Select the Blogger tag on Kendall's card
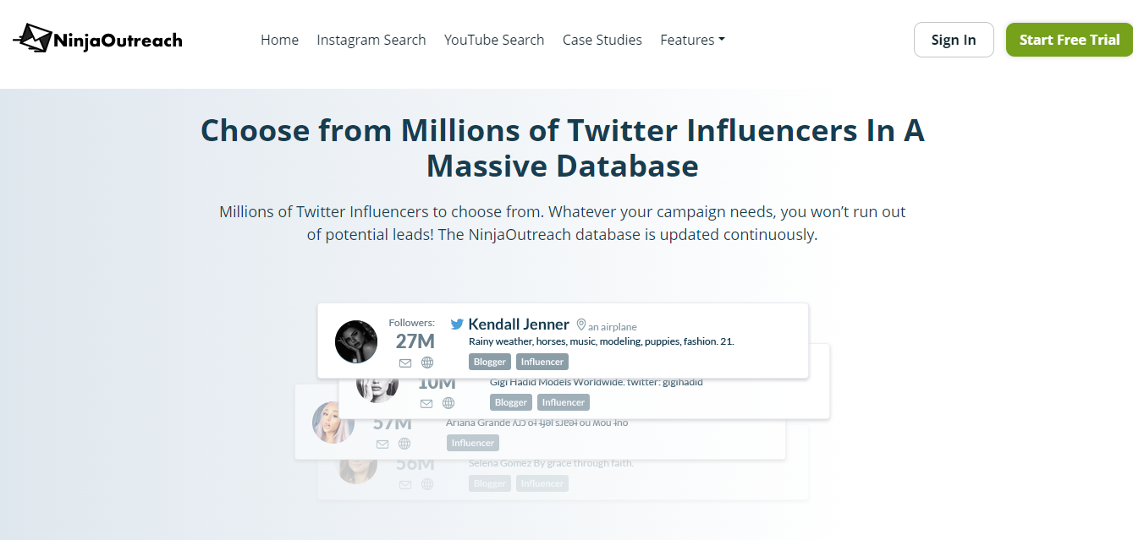 (x=489, y=361)
